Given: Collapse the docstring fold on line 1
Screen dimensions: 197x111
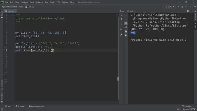Looking at the screenshot, I should [x=14, y=15].
